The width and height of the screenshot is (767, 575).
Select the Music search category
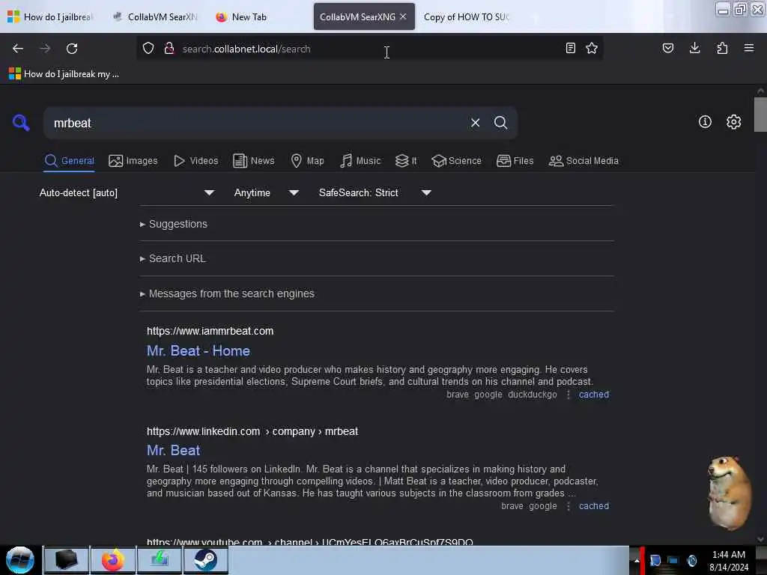coord(360,161)
